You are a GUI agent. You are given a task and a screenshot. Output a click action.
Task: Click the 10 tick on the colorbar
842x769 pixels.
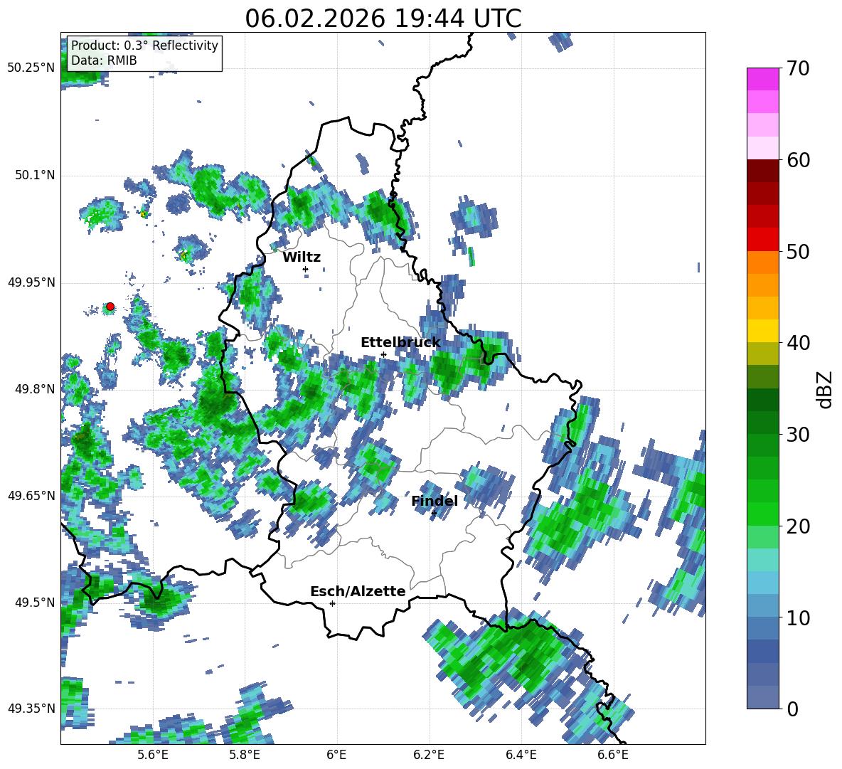pyautogui.click(x=798, y=617)
